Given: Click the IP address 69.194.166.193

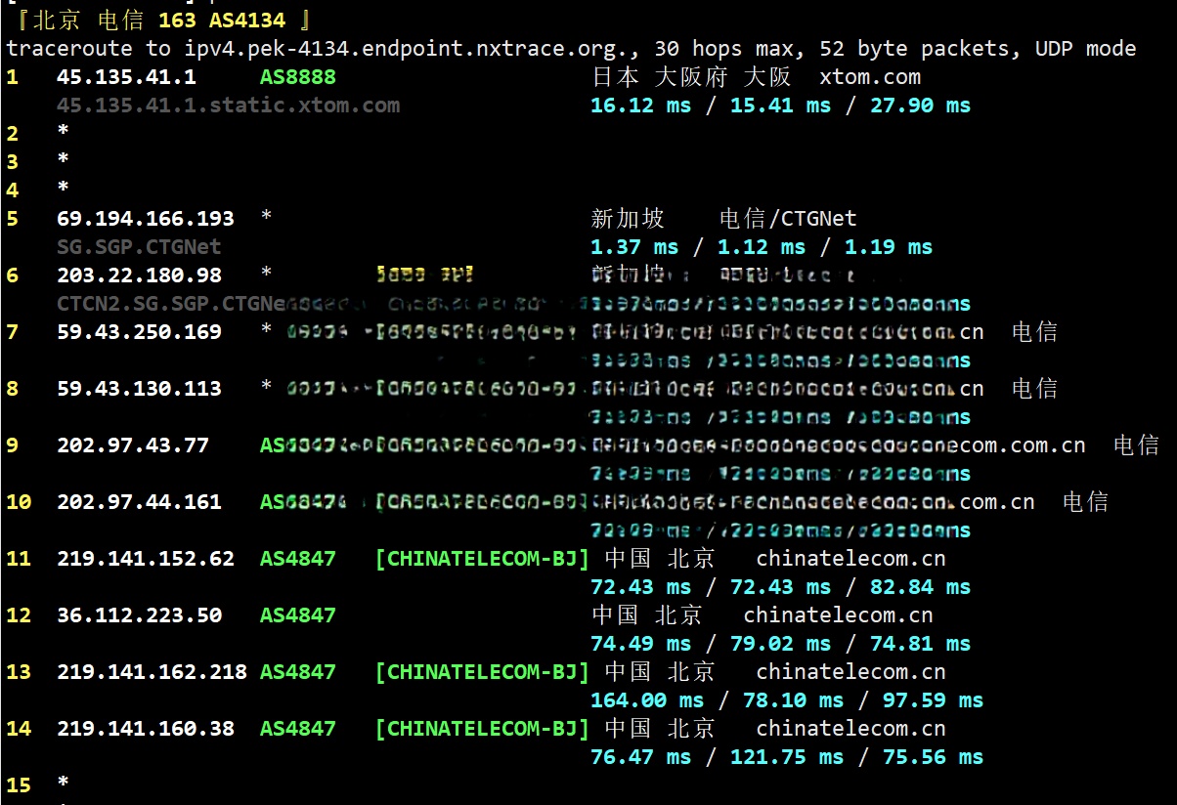Looking at the screenshot, I should pyautogui.click(x=146, y=219).
